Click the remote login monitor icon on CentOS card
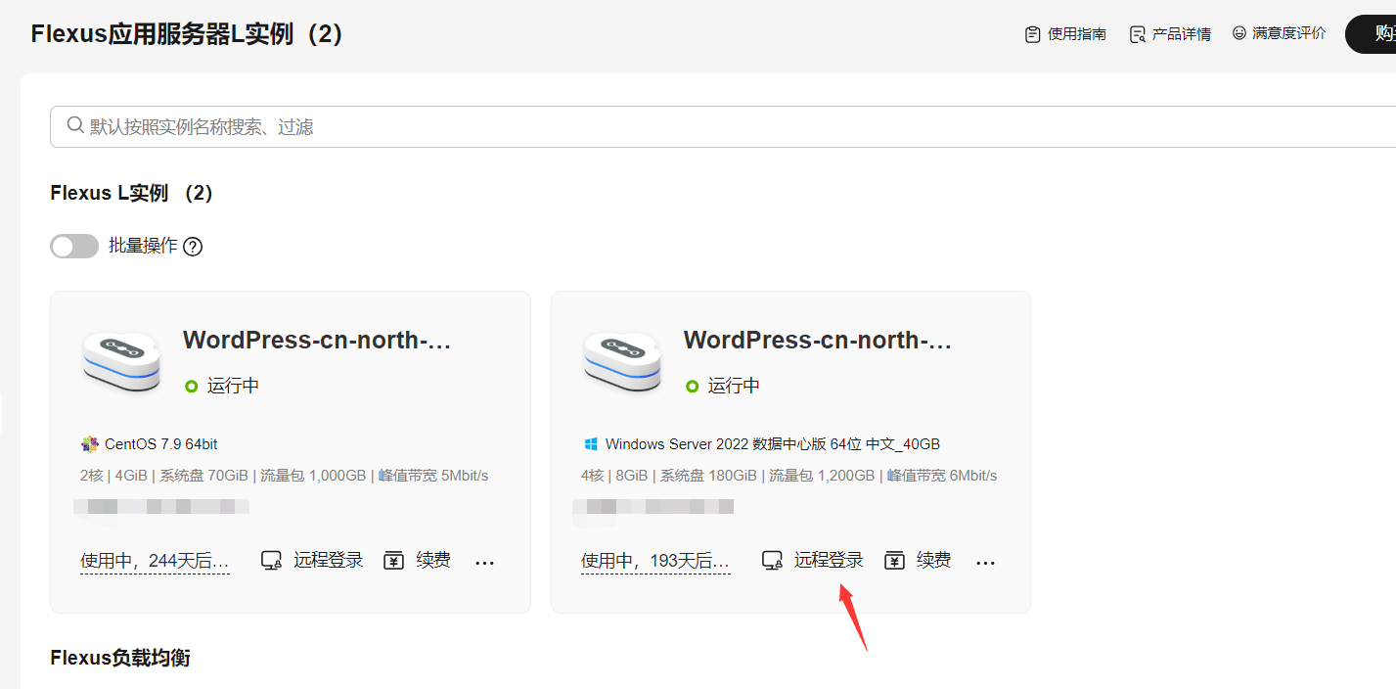Image resolution: width=1396 pixels, height=689 pixels. [x=272, y=561]
